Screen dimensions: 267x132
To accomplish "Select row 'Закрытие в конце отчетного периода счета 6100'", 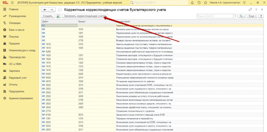I will (152, 115).
